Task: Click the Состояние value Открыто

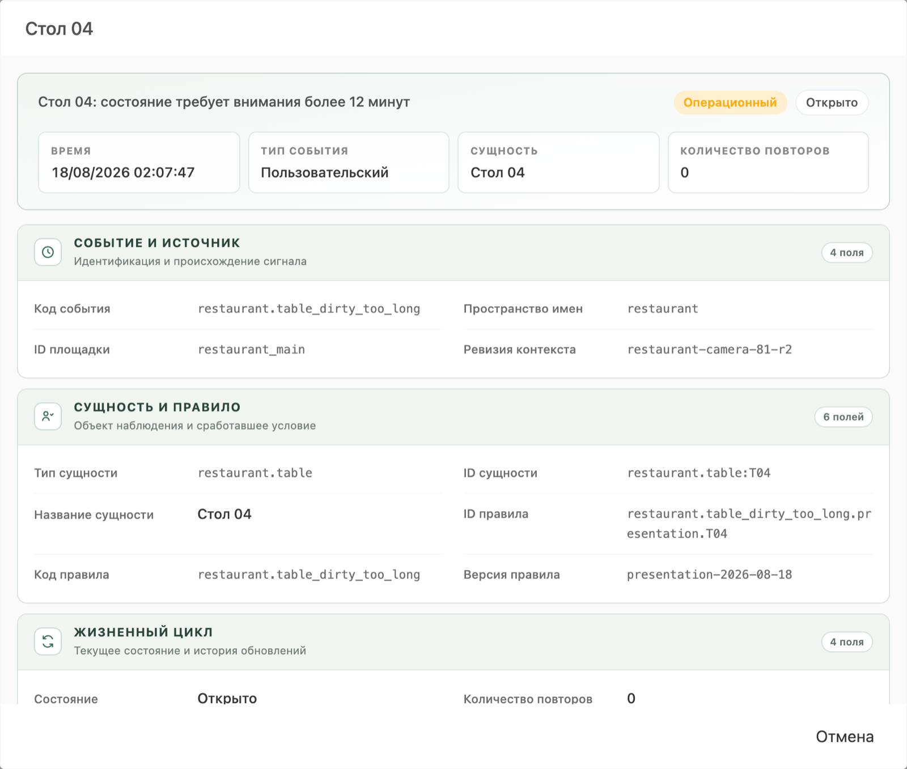Action: click(x=227, y=698)
